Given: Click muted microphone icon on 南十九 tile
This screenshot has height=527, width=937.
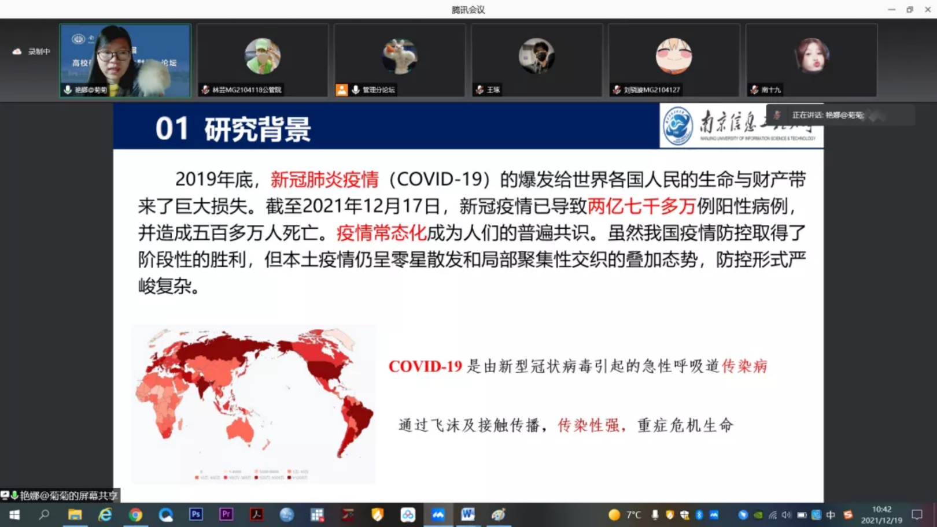Looking at the screenshot, I should tap(754, 90).
